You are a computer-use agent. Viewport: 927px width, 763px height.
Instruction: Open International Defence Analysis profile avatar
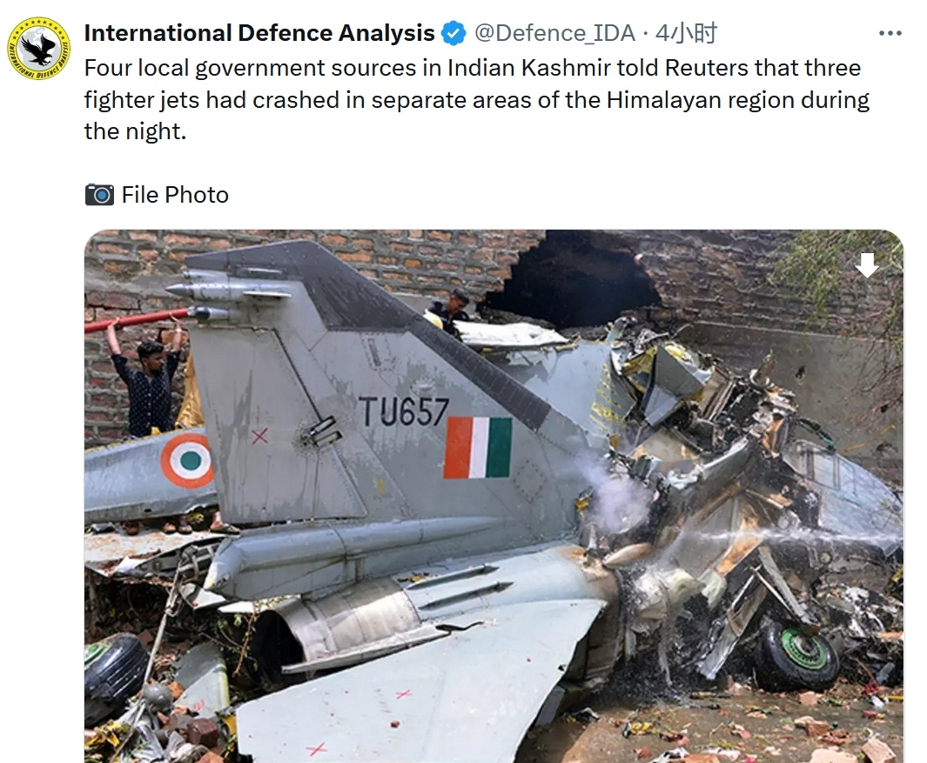click(x=39, y=49)
